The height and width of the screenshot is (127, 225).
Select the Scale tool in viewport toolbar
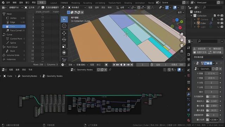pos(64,46)
